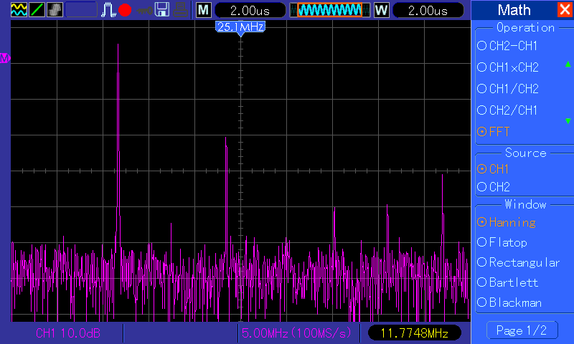
Task: Select CH2-CH1 operation
Action: point(512,46)
